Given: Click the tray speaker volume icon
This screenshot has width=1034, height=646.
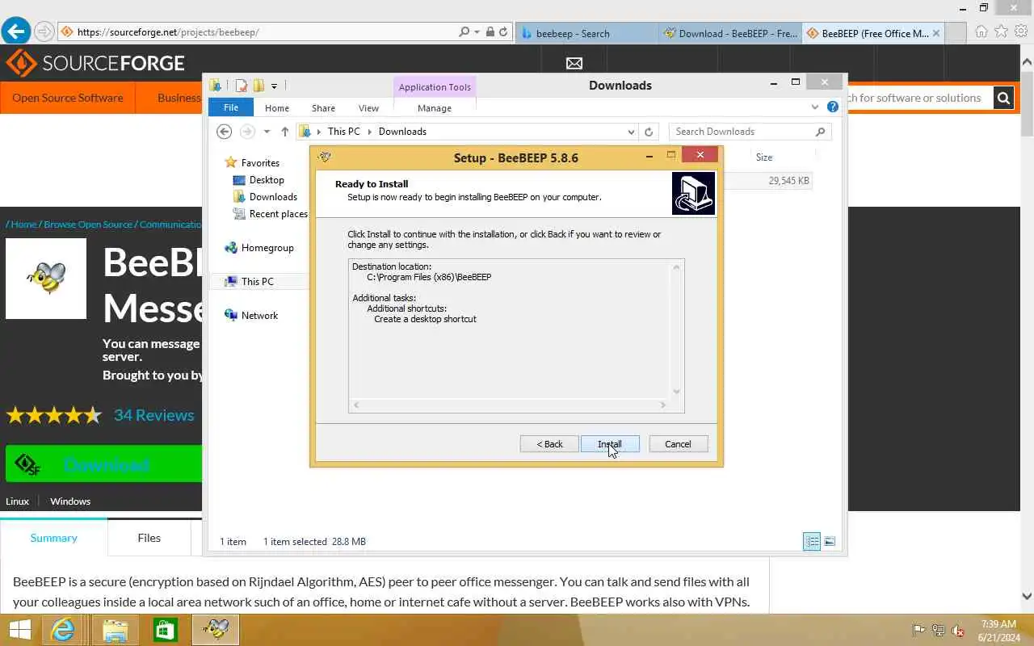Looking at the screenshot, I should point(958,630).
